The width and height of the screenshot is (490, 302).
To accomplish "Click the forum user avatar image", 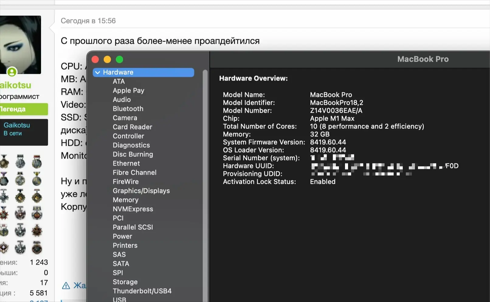I will click(20, 45).
